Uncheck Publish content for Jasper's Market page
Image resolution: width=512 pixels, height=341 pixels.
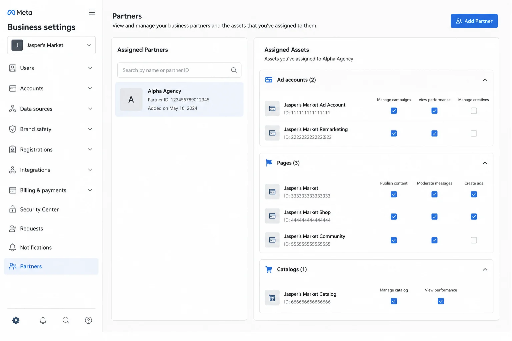click(394, 194)
